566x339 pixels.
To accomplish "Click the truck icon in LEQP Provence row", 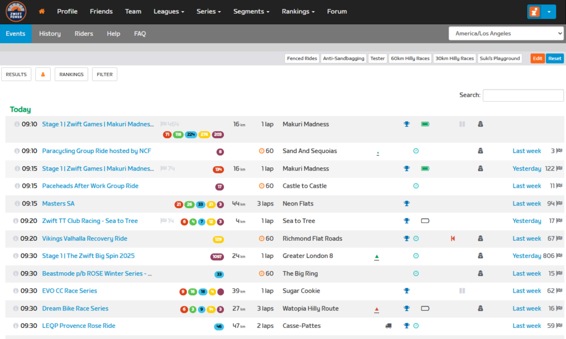I will pos(389,326).
